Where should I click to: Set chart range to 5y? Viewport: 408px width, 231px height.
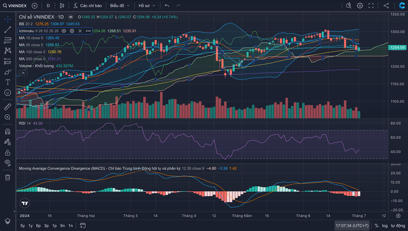(23, 226)
